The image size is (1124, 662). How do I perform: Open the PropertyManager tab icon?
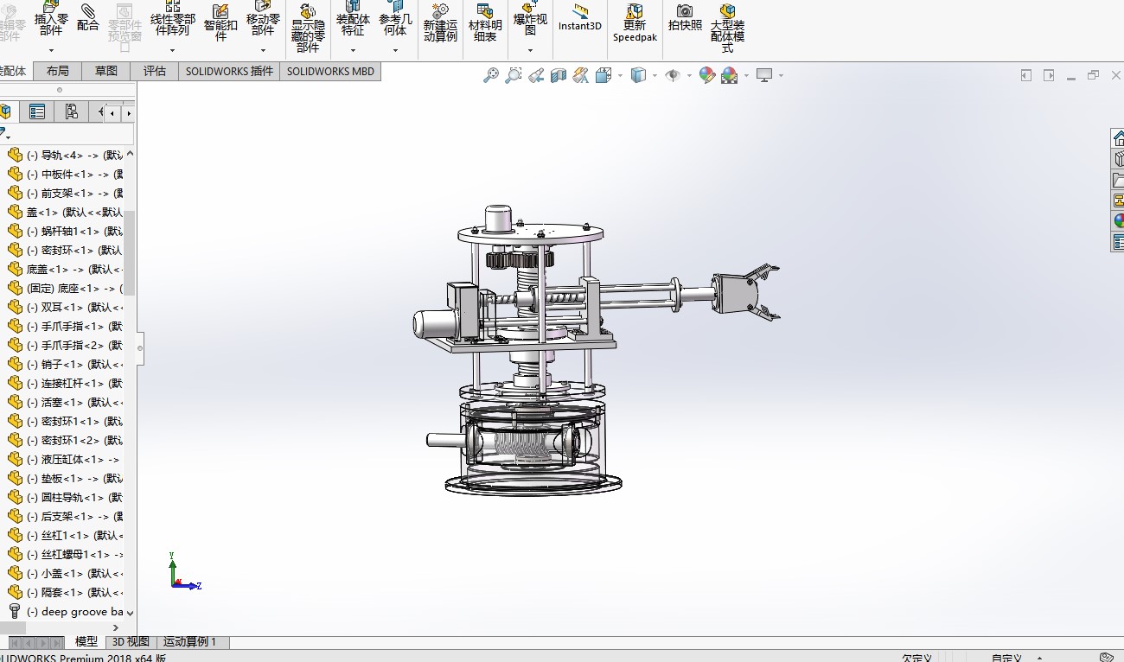(x=37, y=111)
